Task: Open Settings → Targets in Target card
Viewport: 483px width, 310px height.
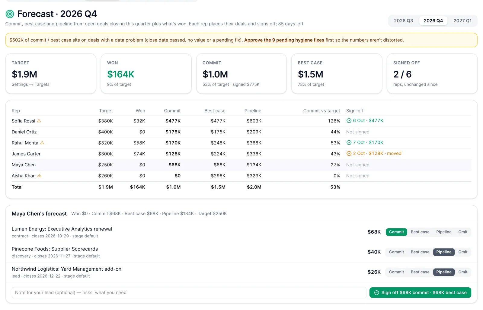Action: click(30, 84)
